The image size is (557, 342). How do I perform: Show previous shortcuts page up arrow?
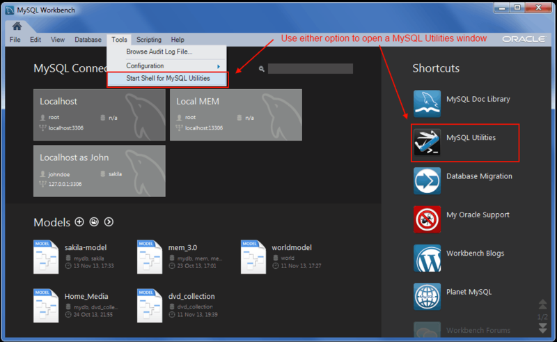(542, 304)
